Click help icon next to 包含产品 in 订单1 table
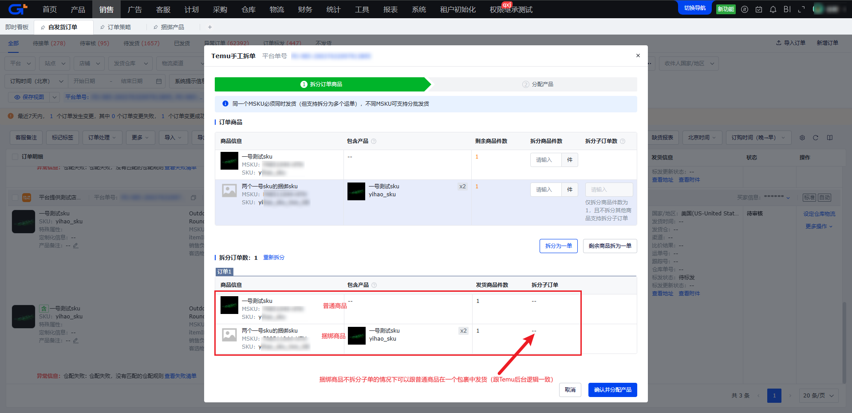 coord(374,285)
